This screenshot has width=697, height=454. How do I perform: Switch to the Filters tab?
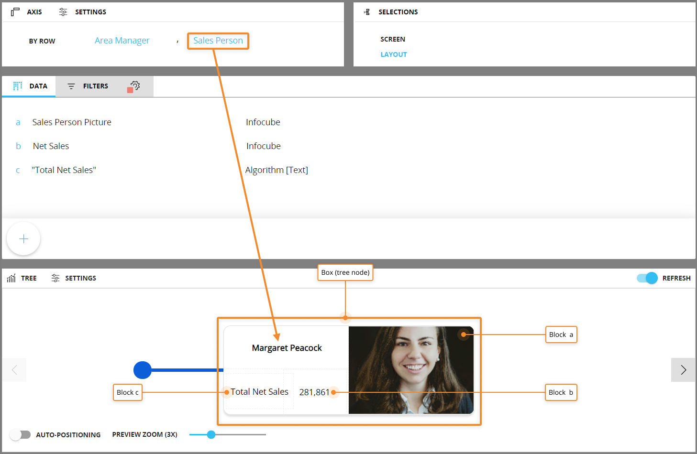point(95,86)
